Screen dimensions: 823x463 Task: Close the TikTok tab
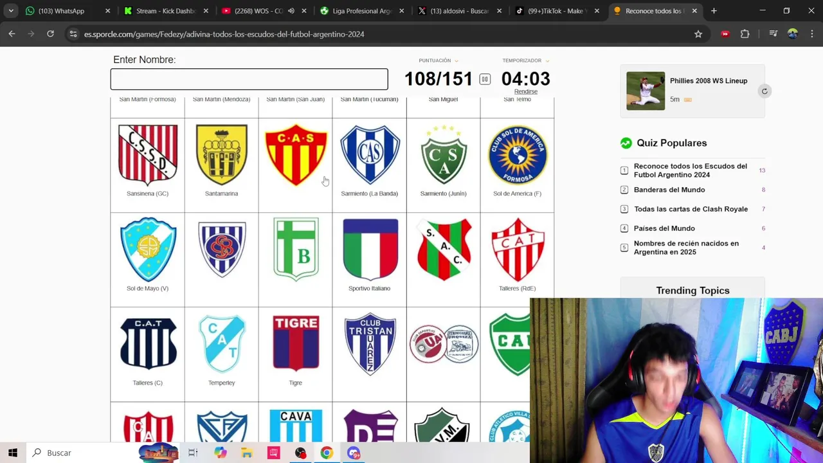pyautogui.click(x=597, y=11)
